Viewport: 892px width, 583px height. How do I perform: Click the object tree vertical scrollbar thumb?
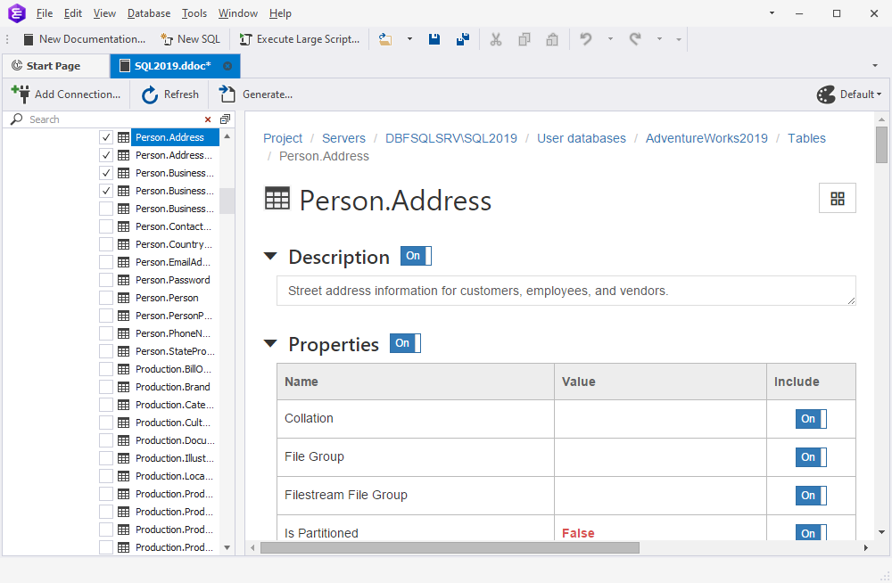point(227,201)
